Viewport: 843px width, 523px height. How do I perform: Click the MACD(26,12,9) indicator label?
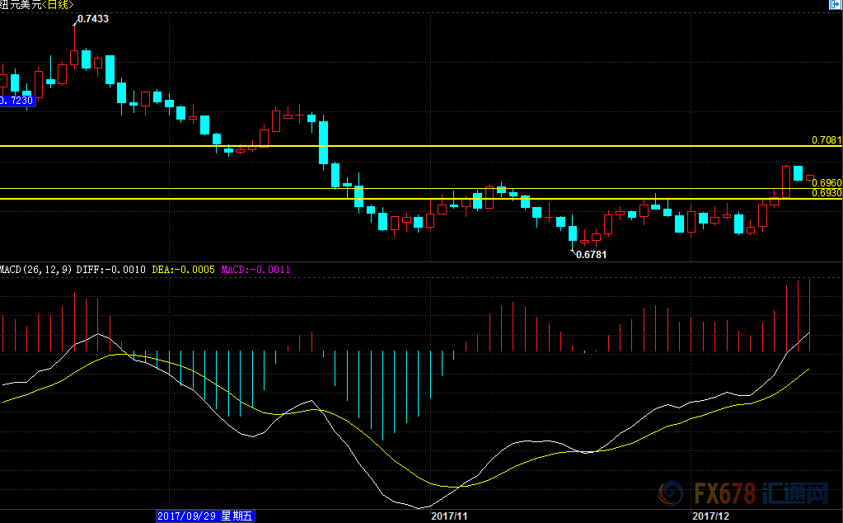pos(35,270)
